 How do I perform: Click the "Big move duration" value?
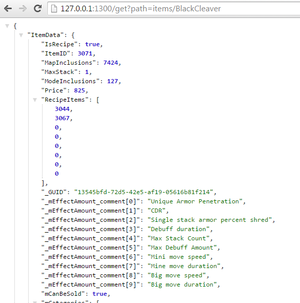(x=182, y=285)
